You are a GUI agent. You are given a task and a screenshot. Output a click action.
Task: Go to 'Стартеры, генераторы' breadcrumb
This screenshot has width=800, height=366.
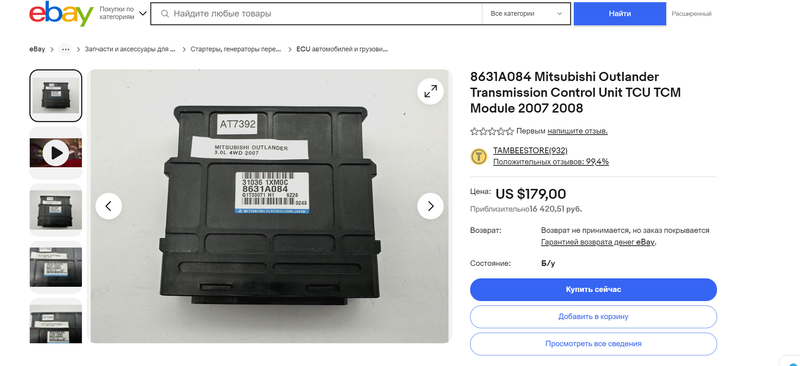(235, 49)
